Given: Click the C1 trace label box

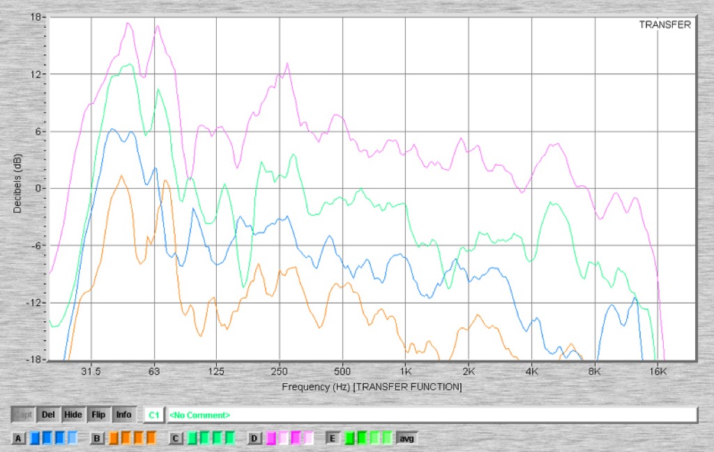Looking at the screenshot, I should tap(154, 415).
